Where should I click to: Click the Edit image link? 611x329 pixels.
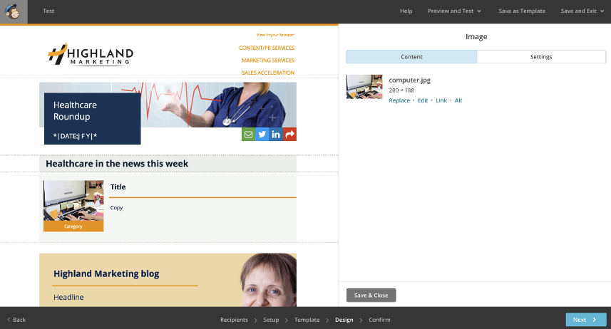pyautogui.click(x=423, y=100)
